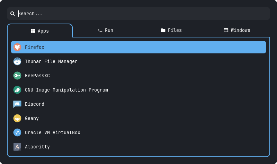Click the Discord chat bubble icon
277x164 pixels.
(x=17, y=104)
